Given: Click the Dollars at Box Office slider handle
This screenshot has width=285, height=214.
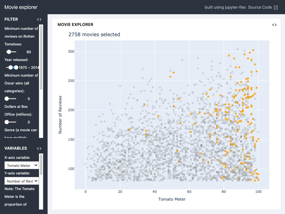Looking at the screenshot, I should pyautogui.click(x=7, y=122).
